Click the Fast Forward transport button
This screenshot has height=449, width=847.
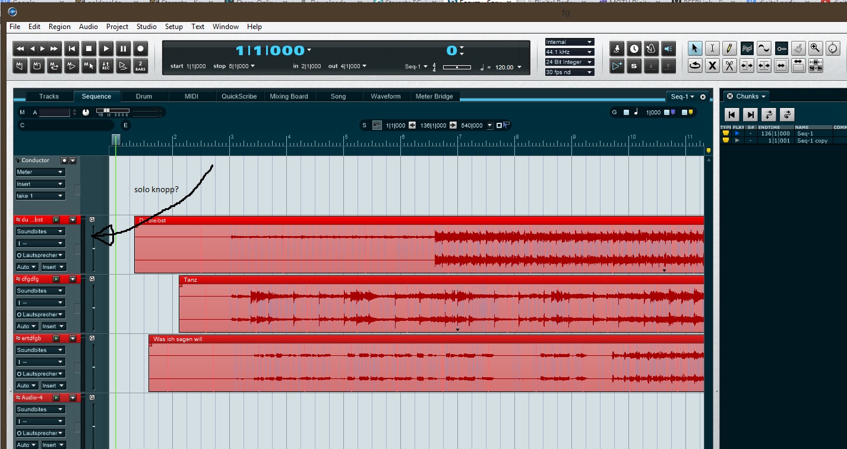(x=54, y=49)
